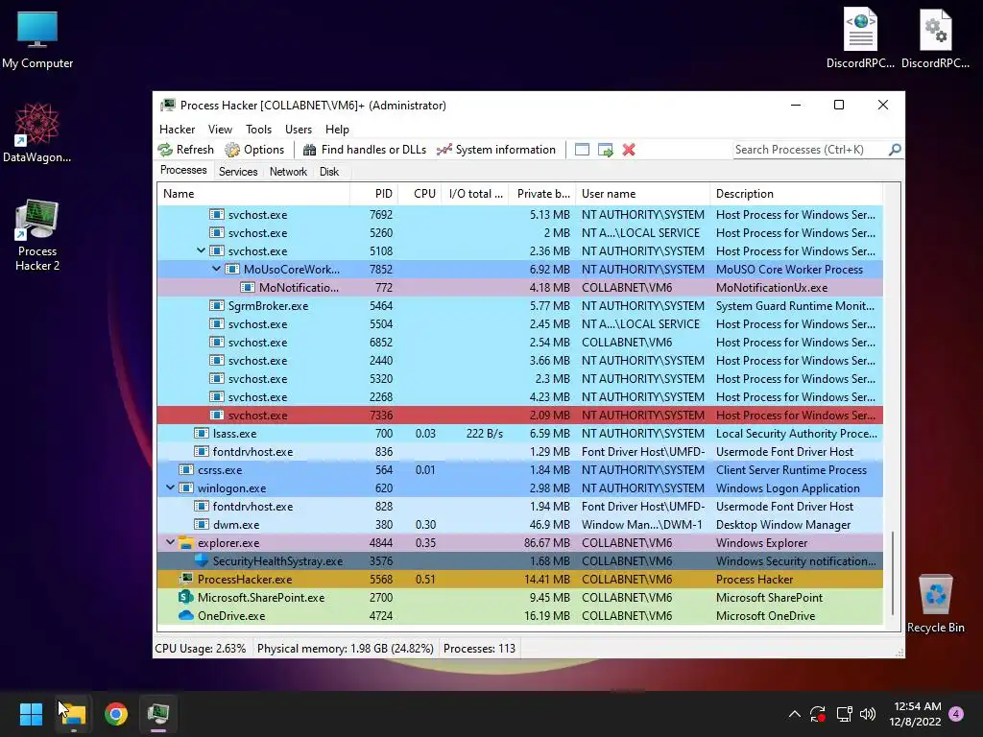The image size is (983, 737).
Task: Open the Hacker menu
Action: 177,130
